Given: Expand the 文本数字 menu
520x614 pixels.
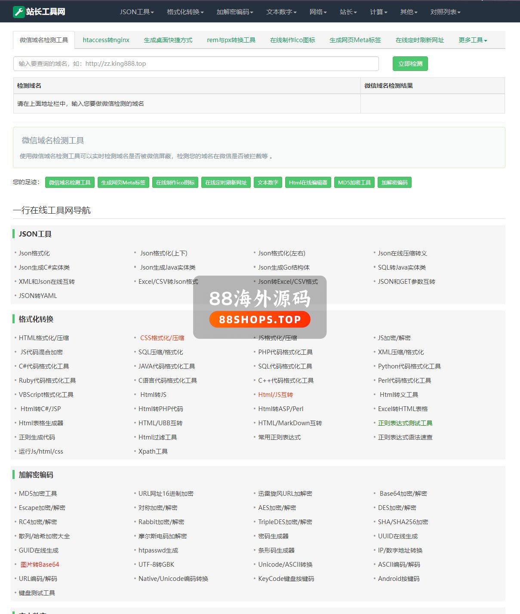Looking at the screenshot, I should [x=281, y=12].
